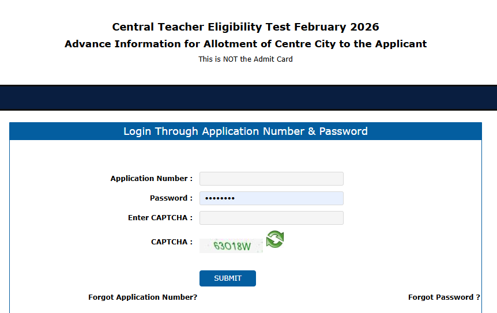The image size is (497, 313).
Task: Focus the Application Number input field
Action: point(271,179)
